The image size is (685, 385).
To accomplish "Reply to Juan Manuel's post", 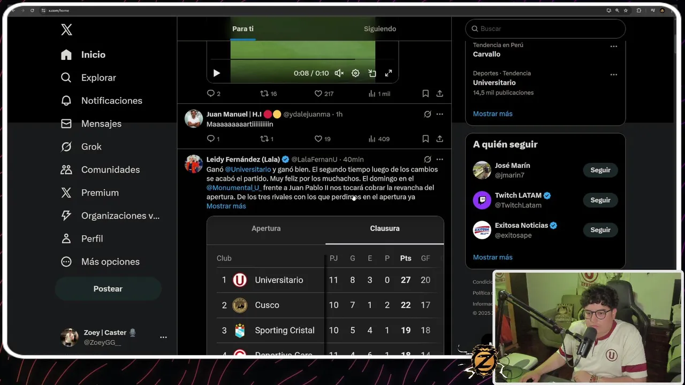I will coord(213,139).
